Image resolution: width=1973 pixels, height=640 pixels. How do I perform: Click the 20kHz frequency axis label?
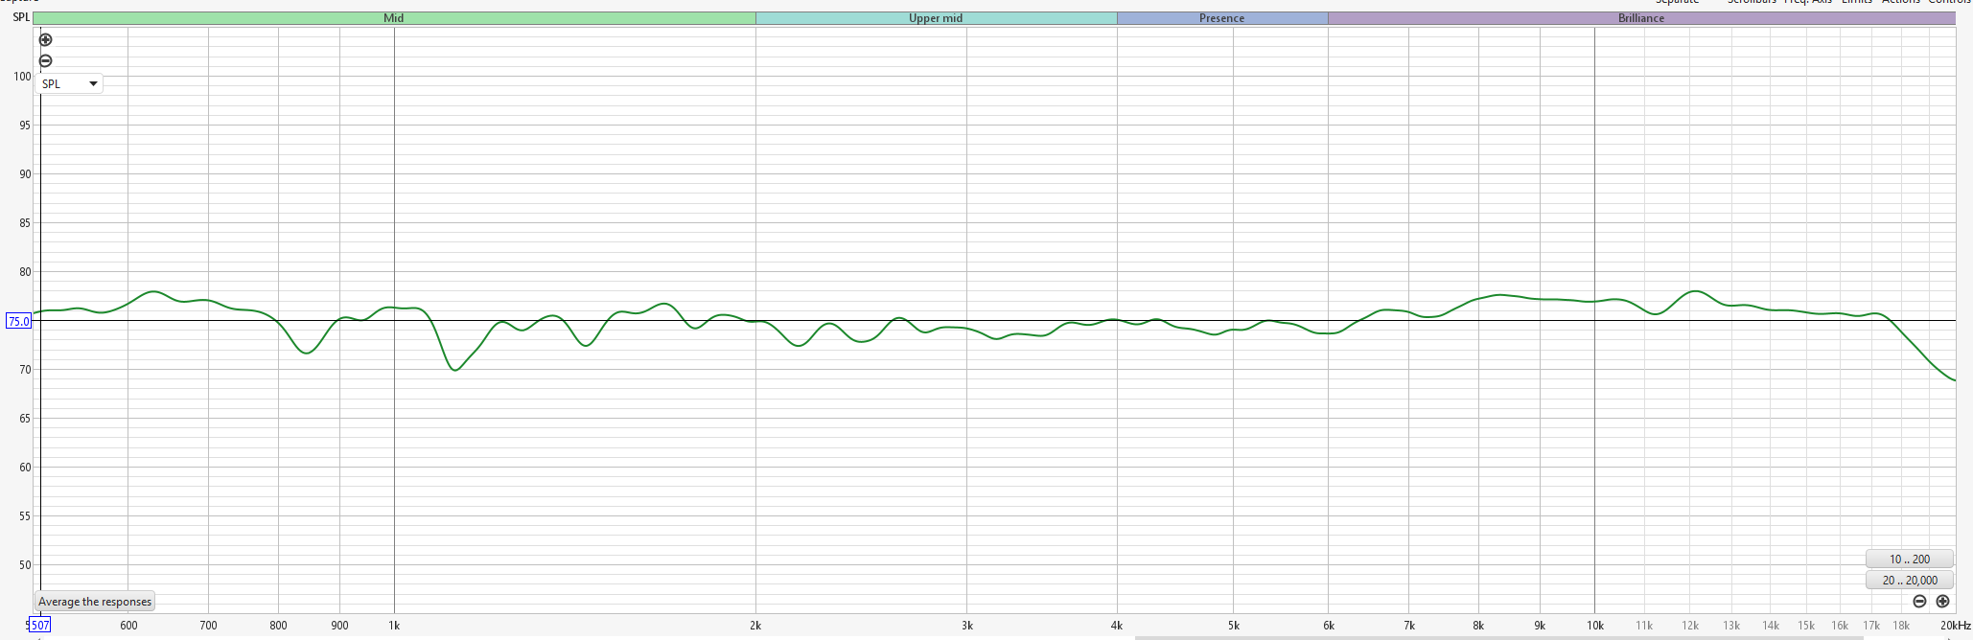coord(1955,625)
